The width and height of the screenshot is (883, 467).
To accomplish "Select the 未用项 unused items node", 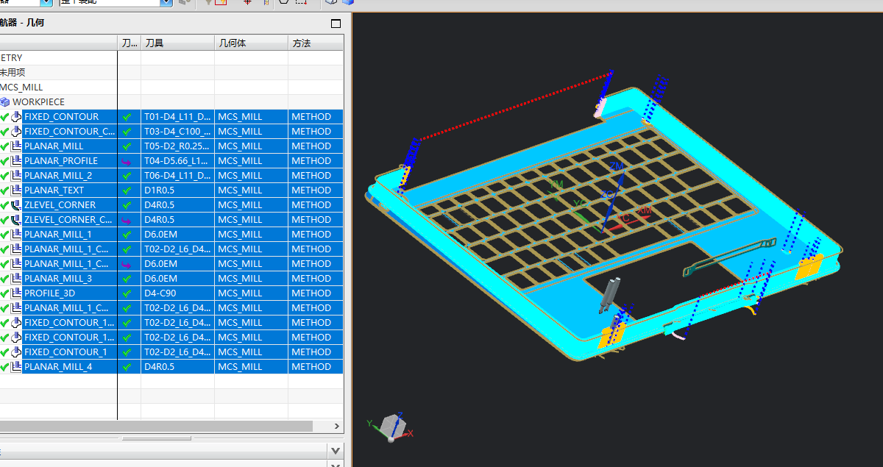I will [x=13, y=73].
